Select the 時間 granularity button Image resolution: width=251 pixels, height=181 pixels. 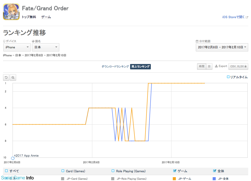[201, 66]
